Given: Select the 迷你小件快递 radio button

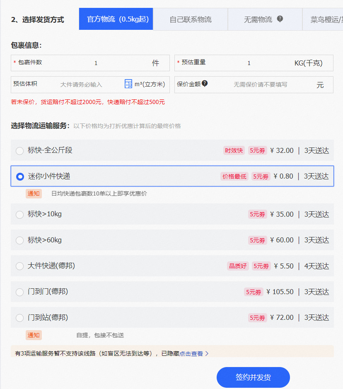Looking at the screenshot, I should click(x=19, y=177).
